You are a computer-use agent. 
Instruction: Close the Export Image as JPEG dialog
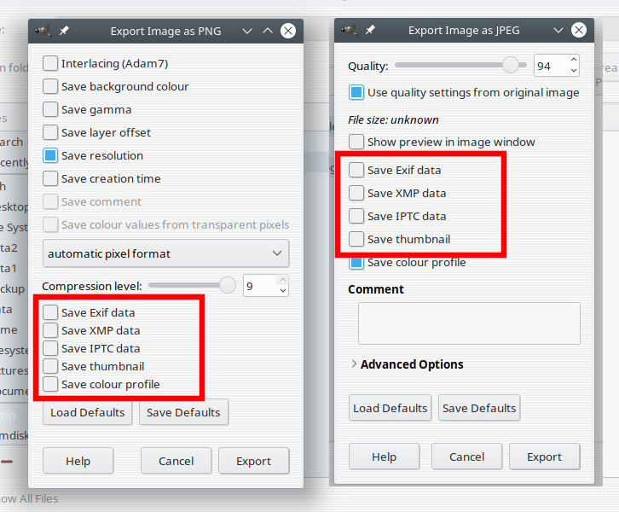point(579,31)
